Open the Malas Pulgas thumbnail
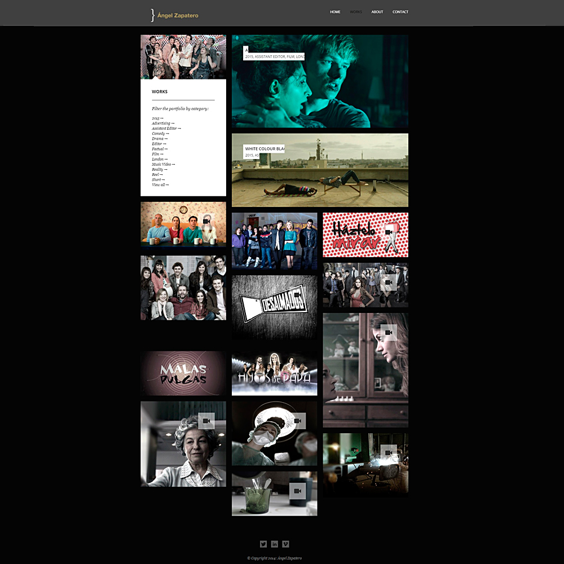This screenshot has width=564, height=564. [x=183, y=373]
